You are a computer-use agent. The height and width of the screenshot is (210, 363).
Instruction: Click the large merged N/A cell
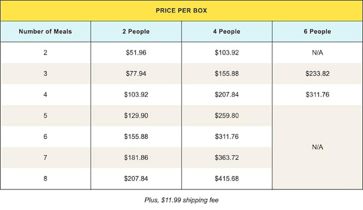(x=317, y=147)
